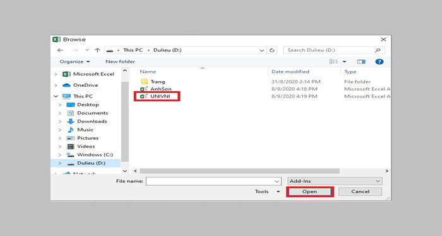442x236 pixels.
Task: Click the Cancel button
Action: pos(361,191)
